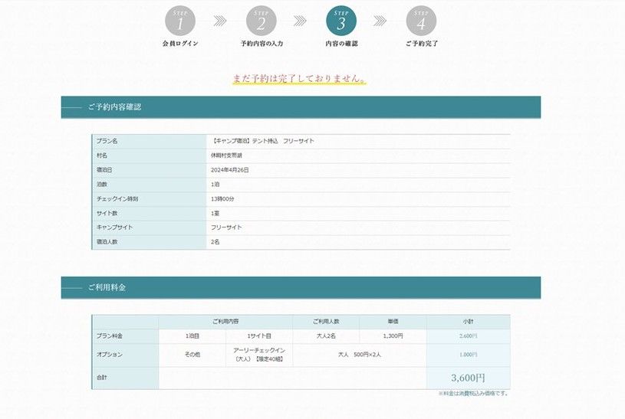Click the check-in time 13時00分

[x=222, y=198]
